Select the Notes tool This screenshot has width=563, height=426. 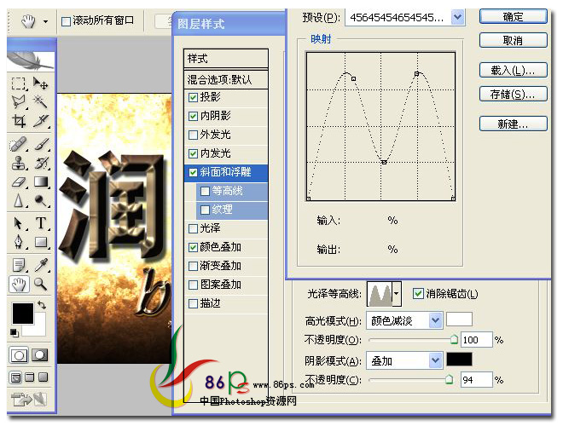click(18, 265)
